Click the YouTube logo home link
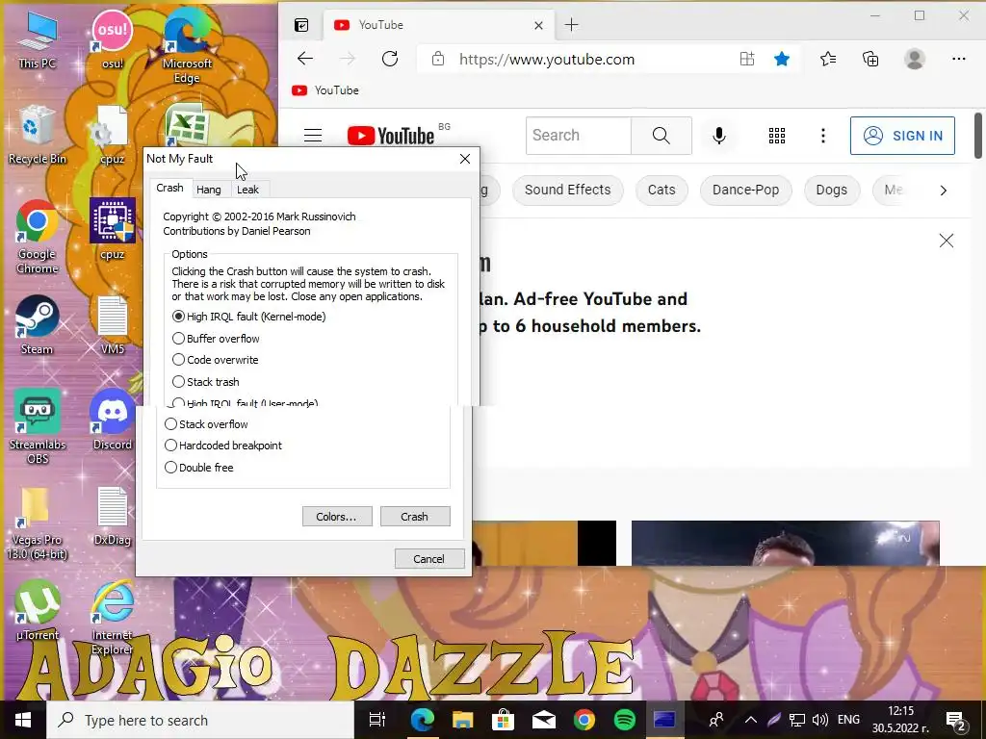Viewport: 986px width, 739px height. point(391,135)
